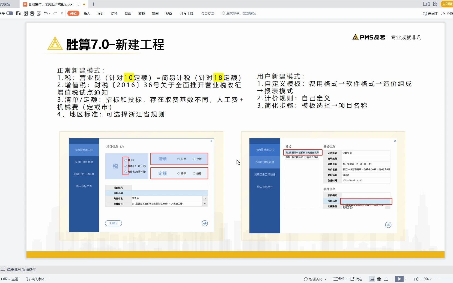Viewport: 453px width, 283px height.
Task: Open the 插入 ribbon tab
Action: [x=87, y=13]
